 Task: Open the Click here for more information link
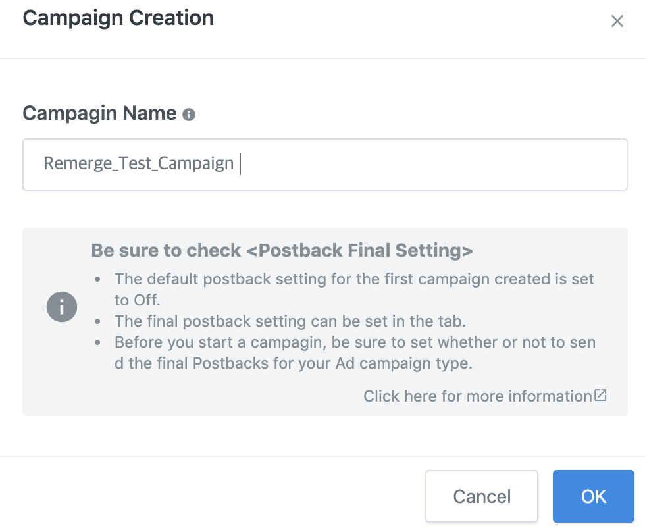[478, 396]
